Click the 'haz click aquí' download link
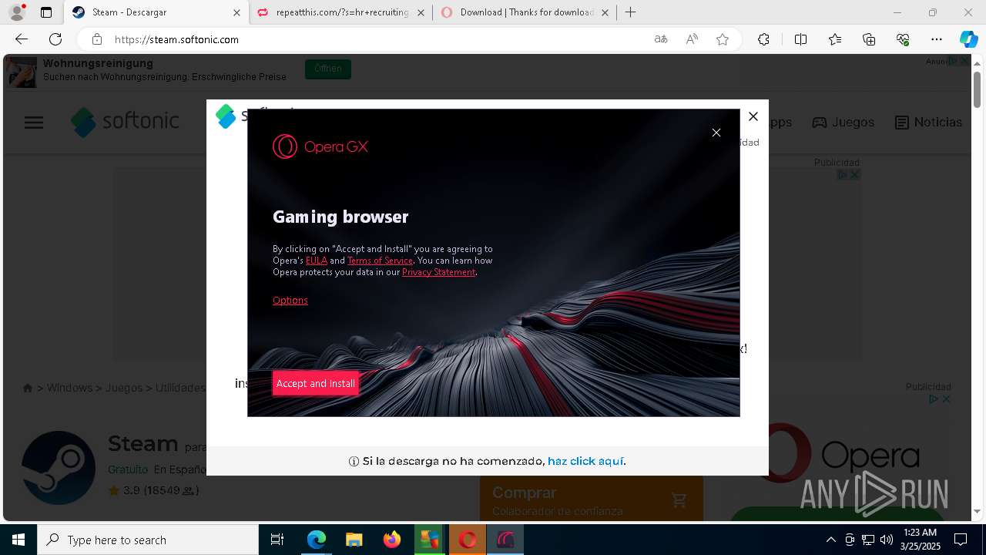The image size is (986, 555). (x=585, y=461)
